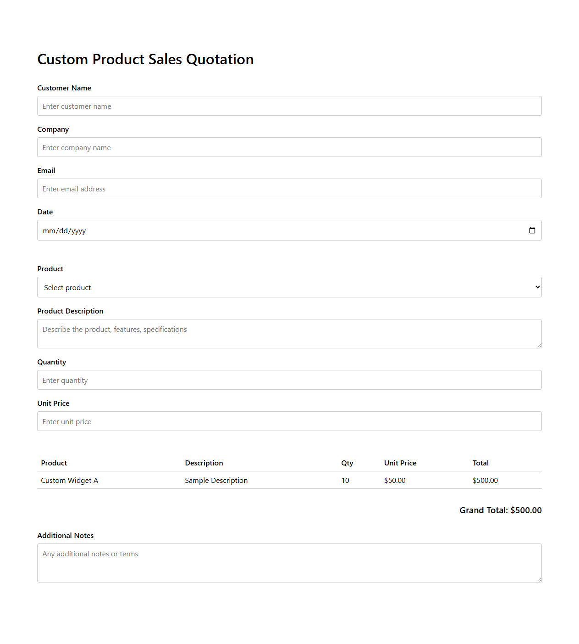Click the Select product dropdown chevron
Viewport: 579px width, 644px height.
tap(536, 287)
